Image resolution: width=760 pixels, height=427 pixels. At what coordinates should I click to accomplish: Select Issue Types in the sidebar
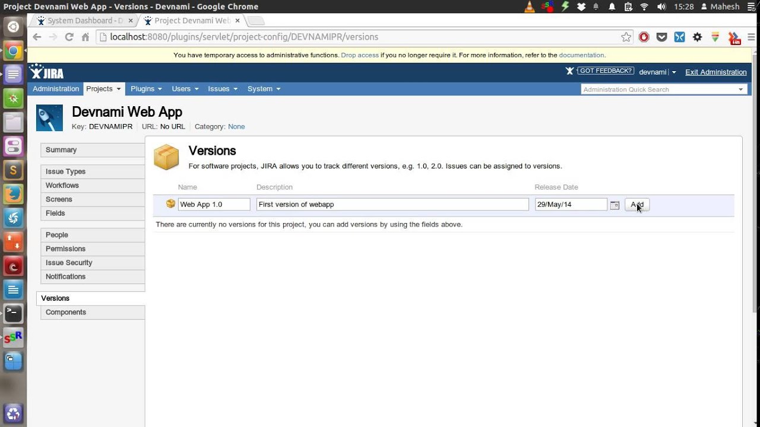coord(93,172)
